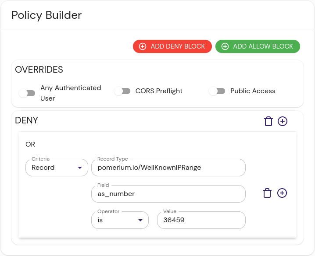This screenshot has height=256, width=315.
Task: Remove the Record criteria row
Action: (x=267, y=193)
